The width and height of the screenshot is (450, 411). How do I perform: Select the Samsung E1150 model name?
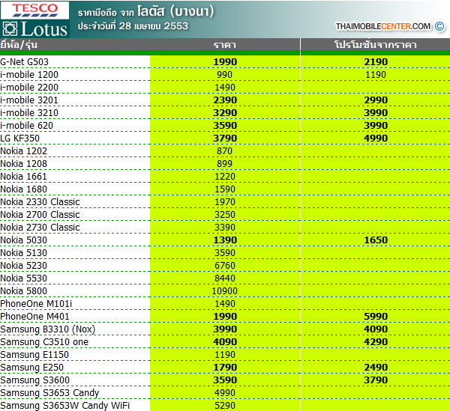click(x=34, y=355)
